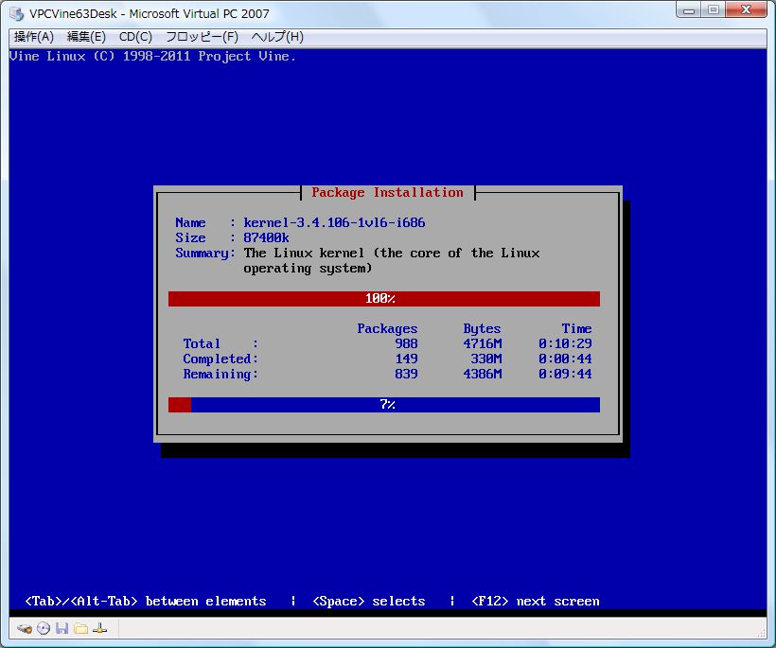Image resolution: width=776 pixels, height=648 pixels.
Task: Click the 7% overall progress bar
Action: point(384,405)
